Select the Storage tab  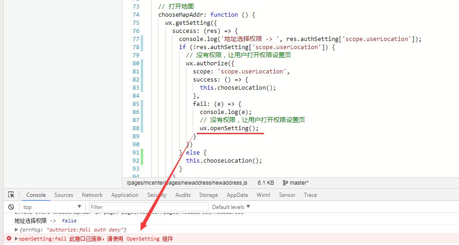(x=209, y=195)
